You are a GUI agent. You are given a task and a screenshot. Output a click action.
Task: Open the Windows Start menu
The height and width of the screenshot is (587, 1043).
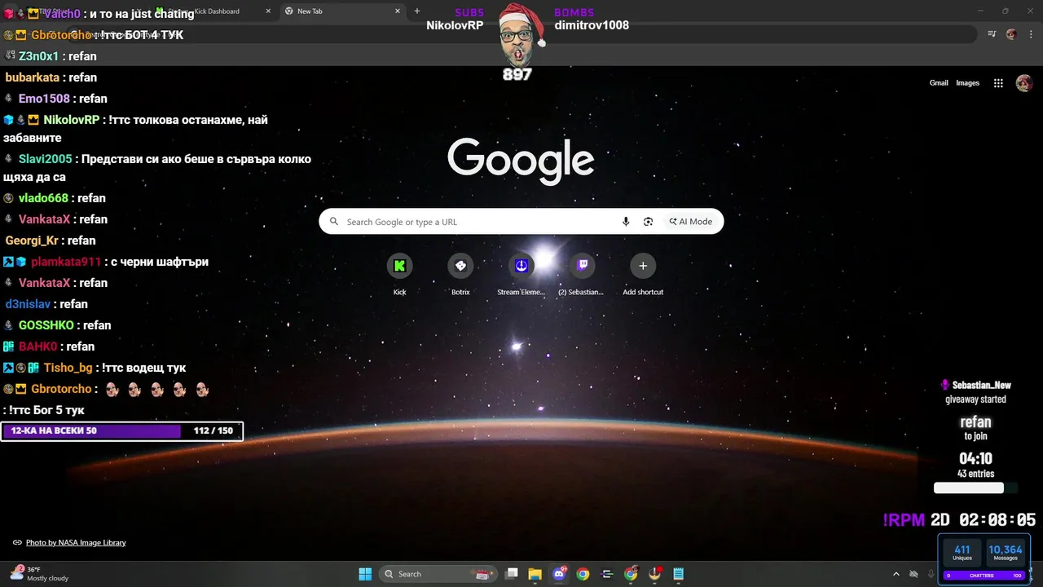point(365,574)
